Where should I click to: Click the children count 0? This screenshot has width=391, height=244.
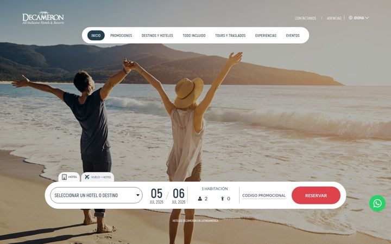(x=229, y=198)
